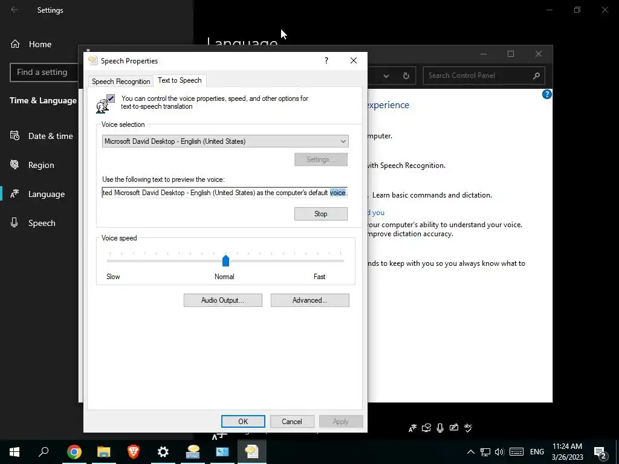Screen dimensions: 619x464
Task: Open Control Panel help icon
Action: pos(546,94)
